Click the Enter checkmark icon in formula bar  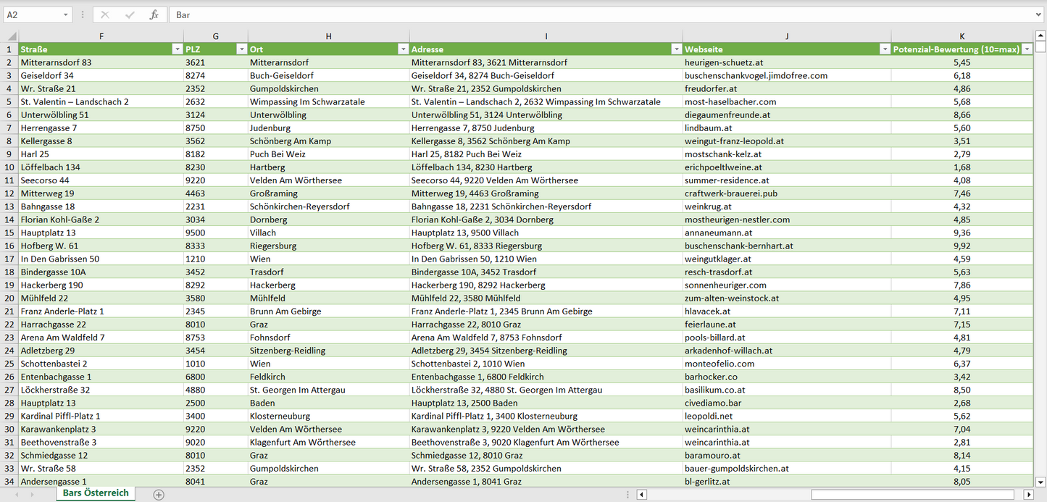[x=130, y=14]
